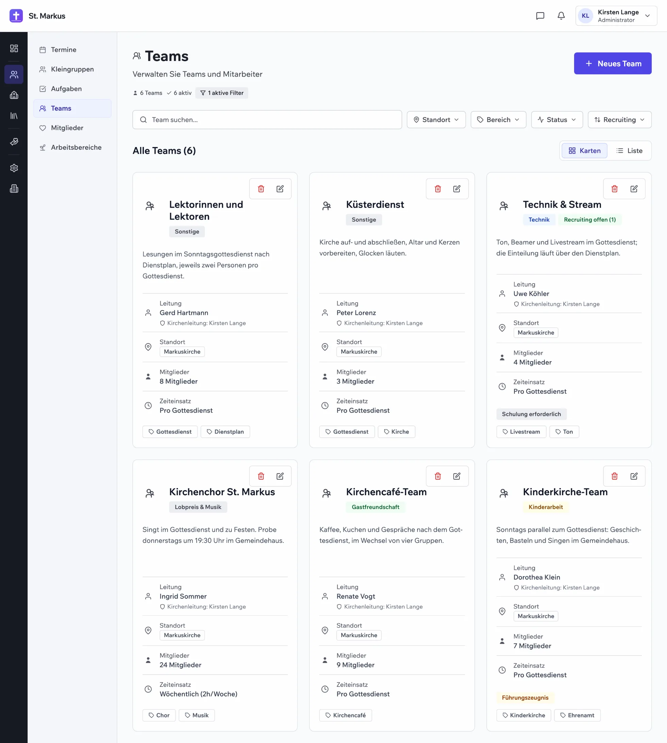This screenshot has height=743, width=667.
Task: Edit the Kirchenchor St. Markus team
Action: [280, 476]
